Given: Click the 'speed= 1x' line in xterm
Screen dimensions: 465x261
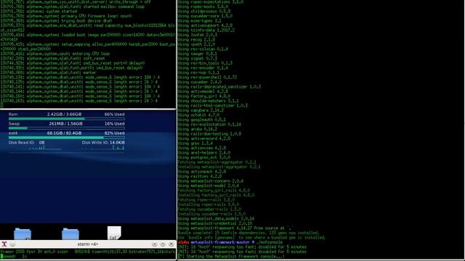Looking at the screenshot, I should 13,256.
